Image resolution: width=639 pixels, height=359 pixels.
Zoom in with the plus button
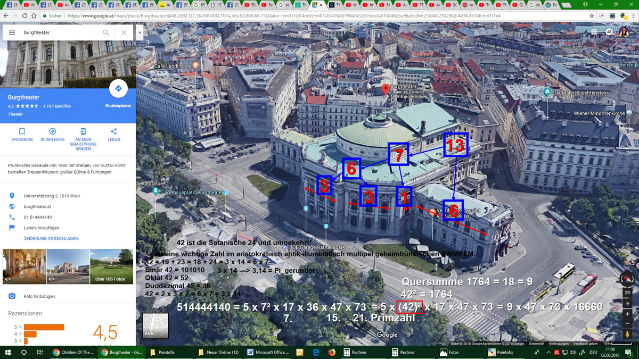click(627, 314)
